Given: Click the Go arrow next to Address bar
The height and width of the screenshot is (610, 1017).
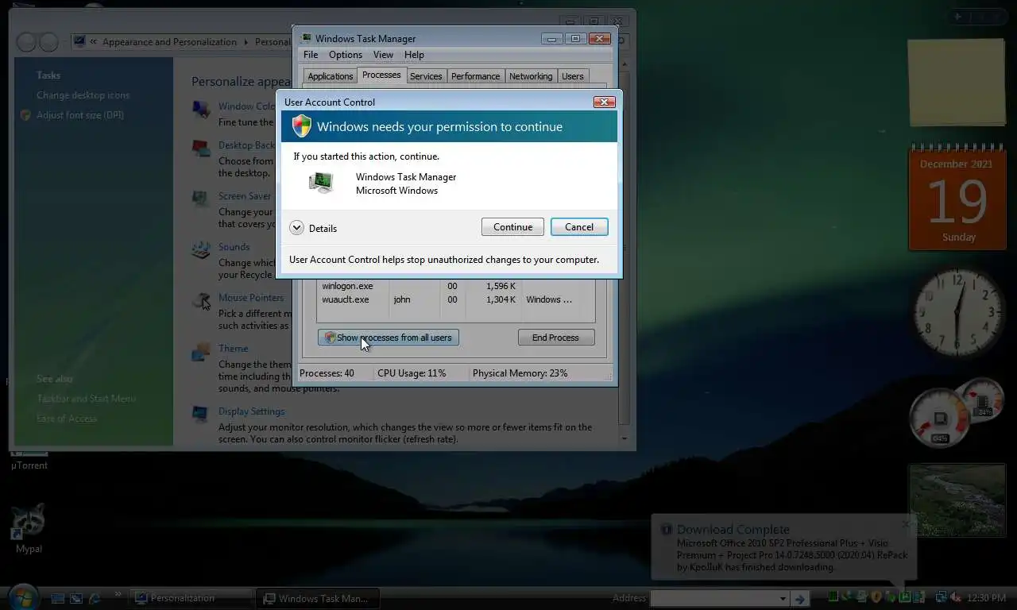Looking at the screenshot, I should (x=800, y=599).
